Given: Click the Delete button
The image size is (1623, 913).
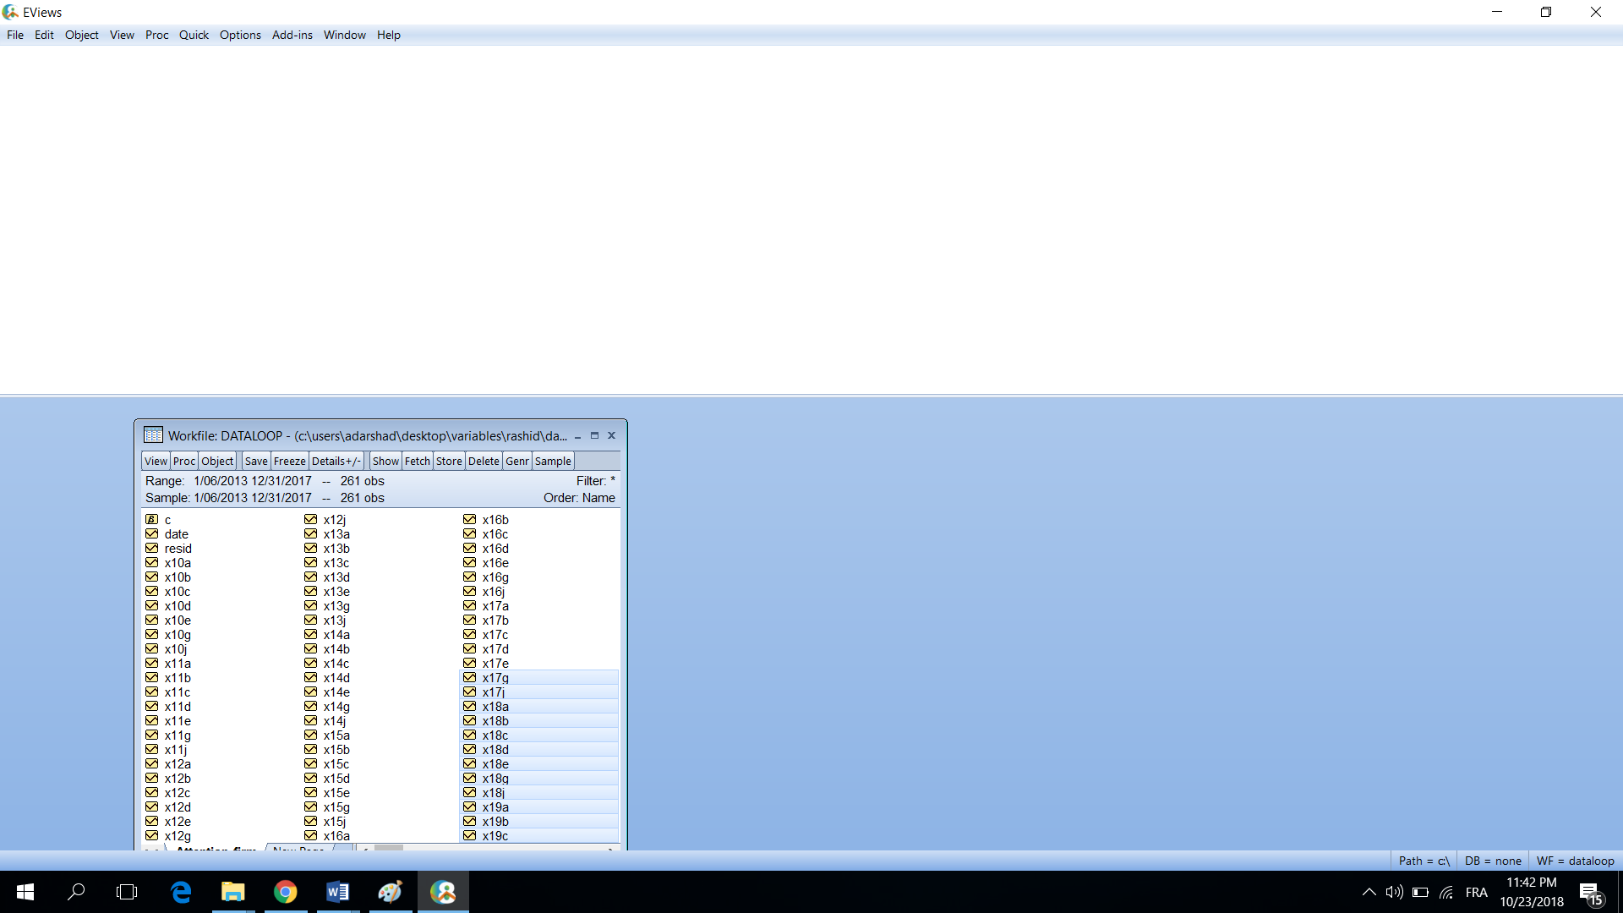Looking at the screenshot, I should point(484,461).
